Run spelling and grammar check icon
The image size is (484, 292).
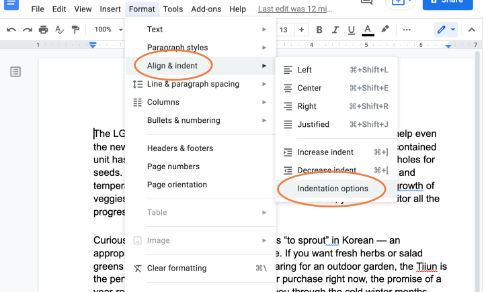pyautogui.click(x=59, y=30)
